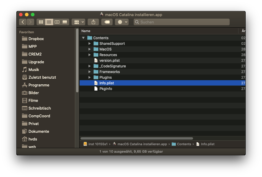Viewport: 262px width, 177px height.
Task: Click the Suchen search field
Action: click(x=181, y=22)
